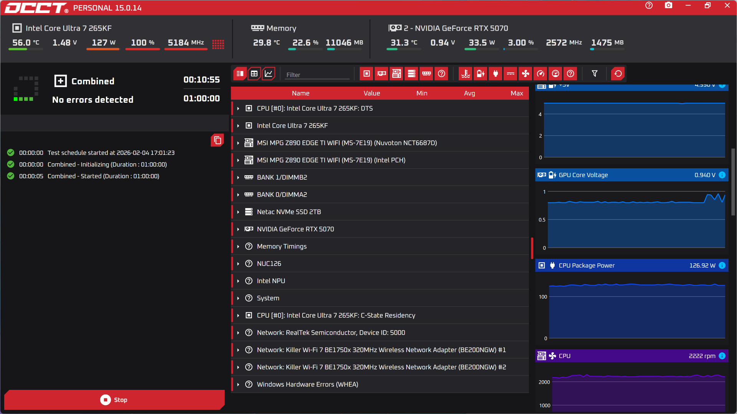
Task: Toggle the GPU device filter
Action: pyautogui.click(x=382, y=74)
